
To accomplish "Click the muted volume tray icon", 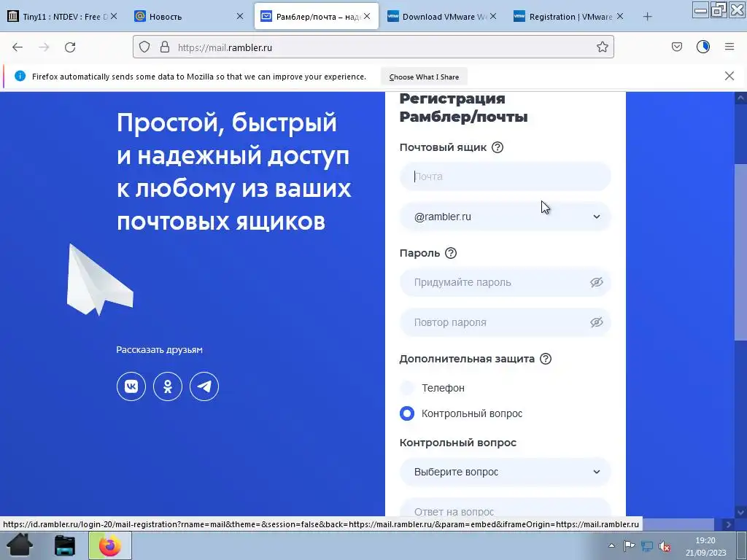I will [x=665, y=546].
